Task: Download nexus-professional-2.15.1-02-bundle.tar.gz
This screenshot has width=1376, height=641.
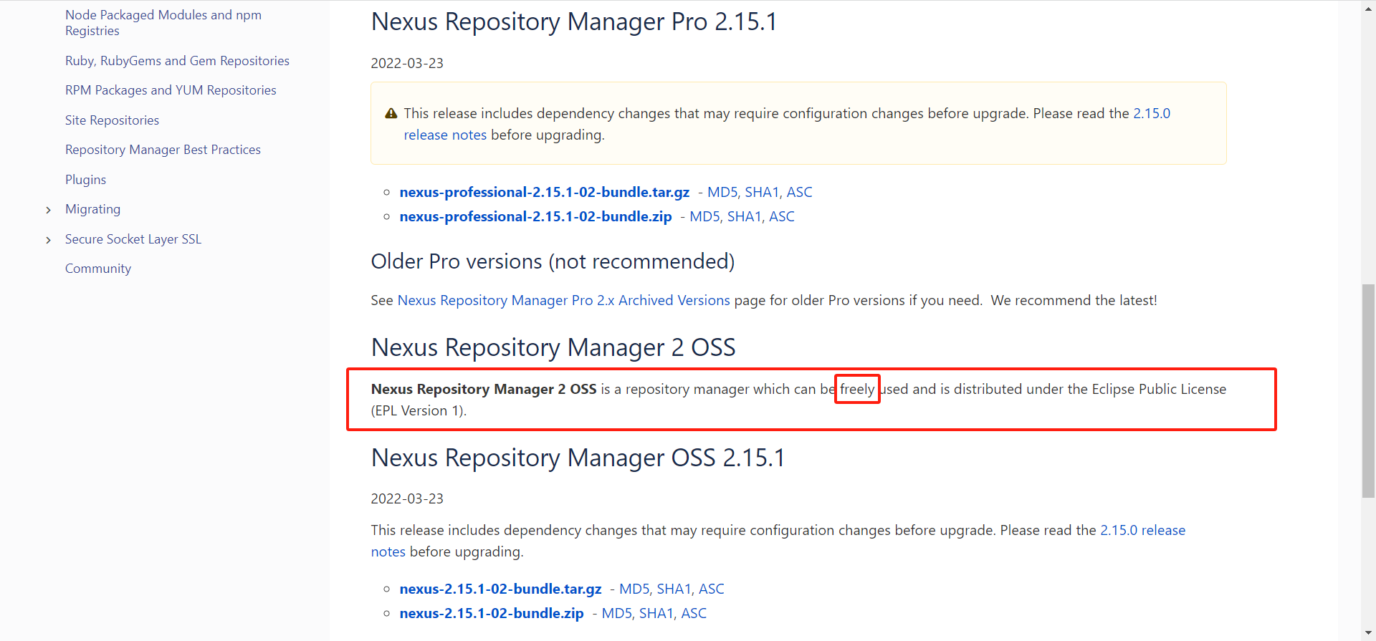Action: pyautogui.click(x=545, y=192)
